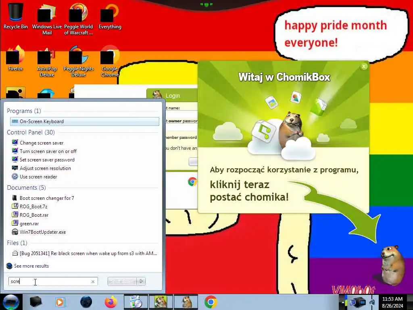Open Peggle Nights Deluxe desktop shortcut

(78, 62)
